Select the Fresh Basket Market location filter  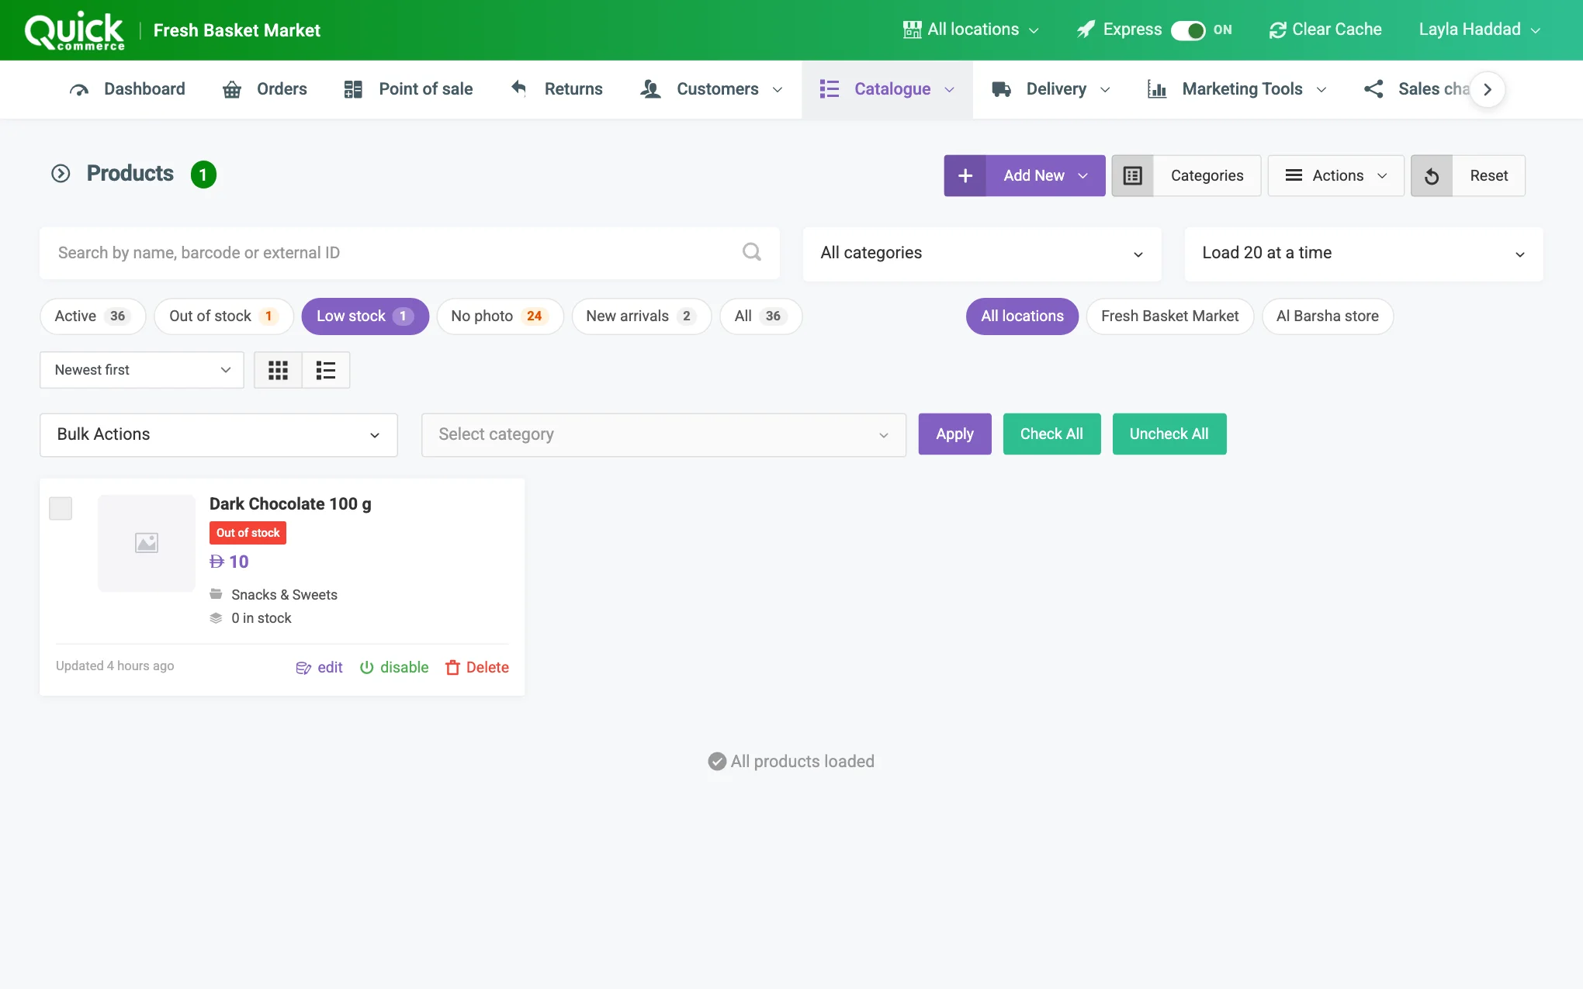(x=1169, y=316)
